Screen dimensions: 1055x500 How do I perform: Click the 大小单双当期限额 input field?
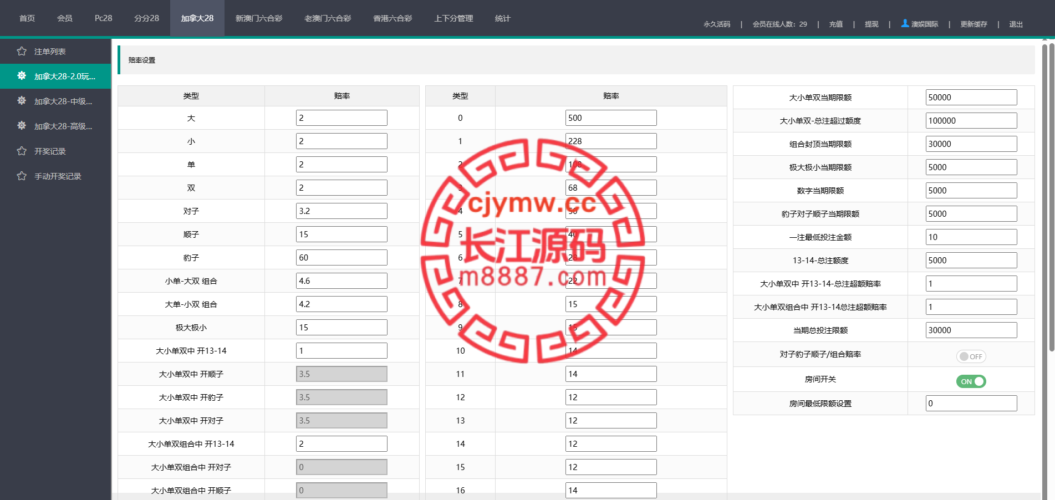pos(971,97)
